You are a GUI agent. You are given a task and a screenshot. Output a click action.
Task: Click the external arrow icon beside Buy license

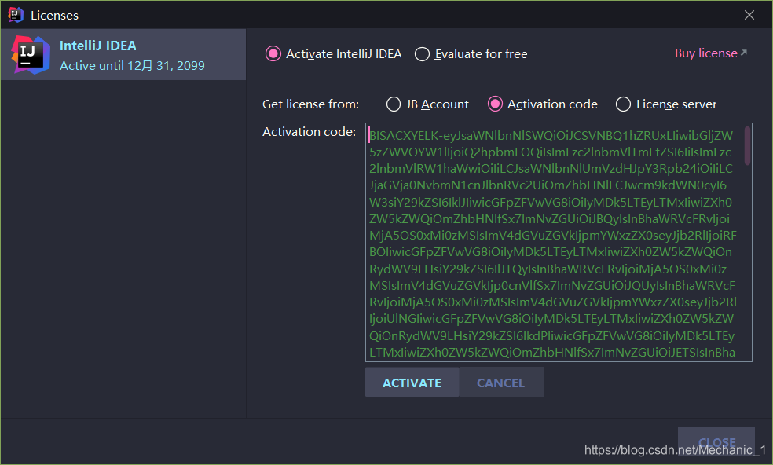pyautogui.click(x=744, y=53)
